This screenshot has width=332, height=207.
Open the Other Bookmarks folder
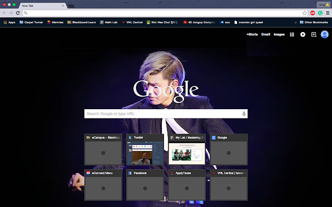point(314,22)
